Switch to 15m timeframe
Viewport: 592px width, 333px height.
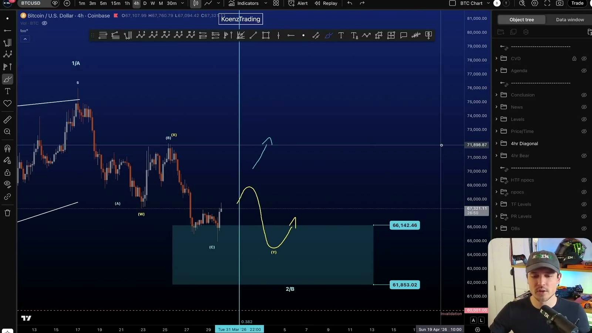point(115,3)
